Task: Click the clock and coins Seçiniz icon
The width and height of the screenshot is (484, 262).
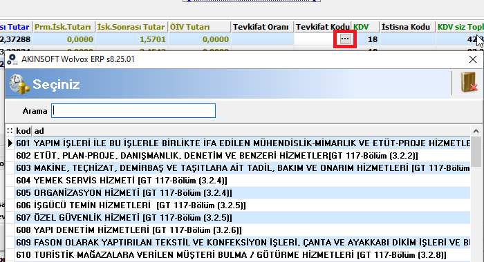Action: (x=19, y=84)
